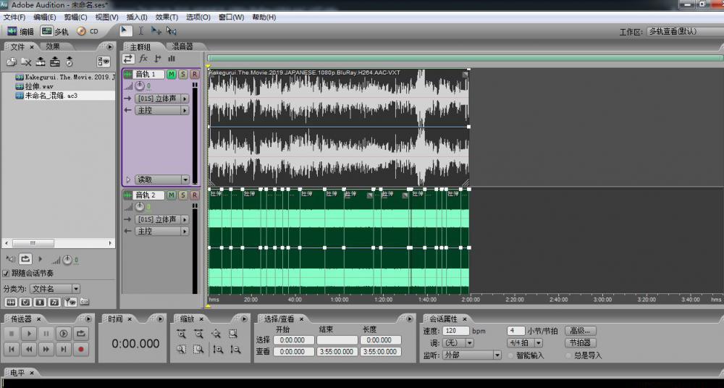Image resolution: width=724 pixels, height=388 pixels.
Task: Toggle show video files filter icon
Action: pos(40,302)
